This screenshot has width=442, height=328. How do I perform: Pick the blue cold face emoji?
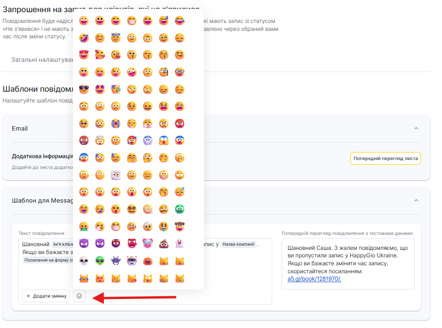148,140
